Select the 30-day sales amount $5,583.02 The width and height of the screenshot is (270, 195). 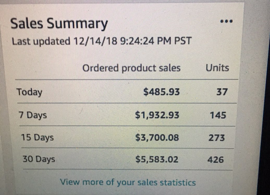pos(157,159)
